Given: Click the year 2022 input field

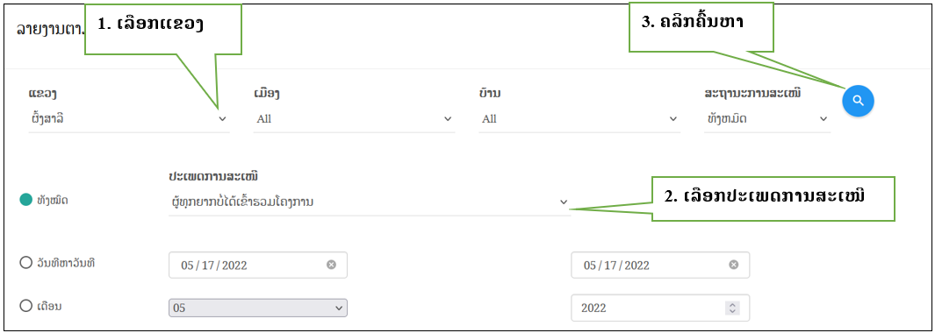Looking at the screenshot, I should point(660,308).
